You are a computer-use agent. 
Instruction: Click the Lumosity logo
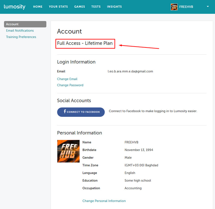click(x=14, y=7)
